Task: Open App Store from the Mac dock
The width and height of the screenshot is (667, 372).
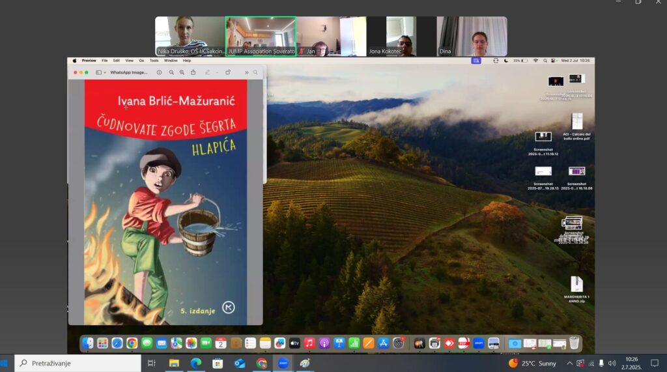Action: click(x=383, y=343)
